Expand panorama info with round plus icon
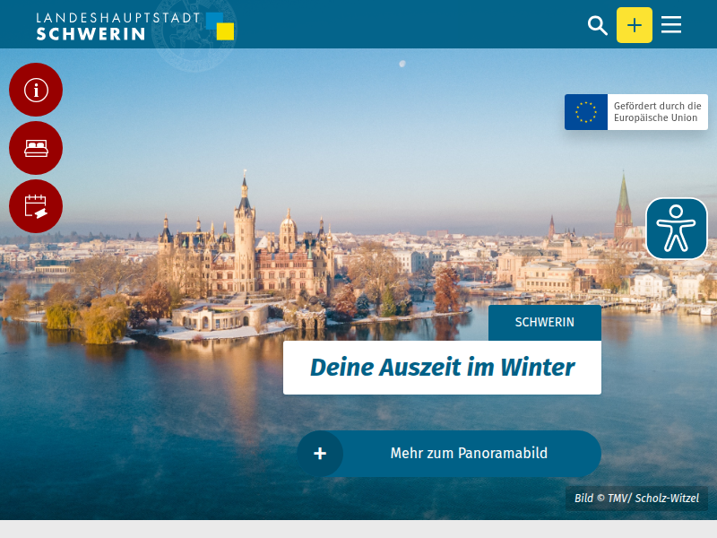The image size is (717, 538). click(320, 454)
